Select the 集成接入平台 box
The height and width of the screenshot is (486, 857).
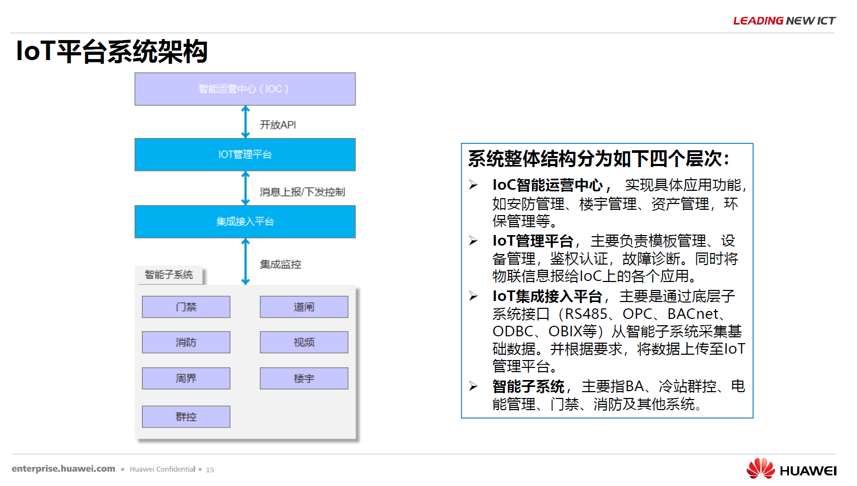pyautogui.click(x=245, y=221)
